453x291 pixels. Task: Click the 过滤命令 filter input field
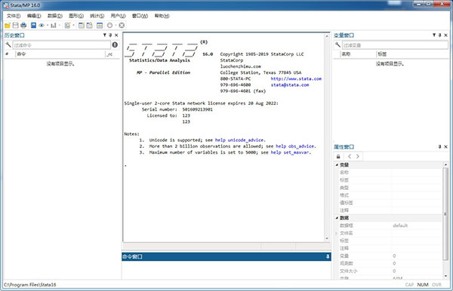62,45
